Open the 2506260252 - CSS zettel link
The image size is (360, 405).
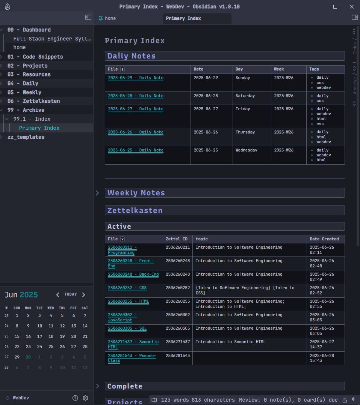(x=127, y=288)
